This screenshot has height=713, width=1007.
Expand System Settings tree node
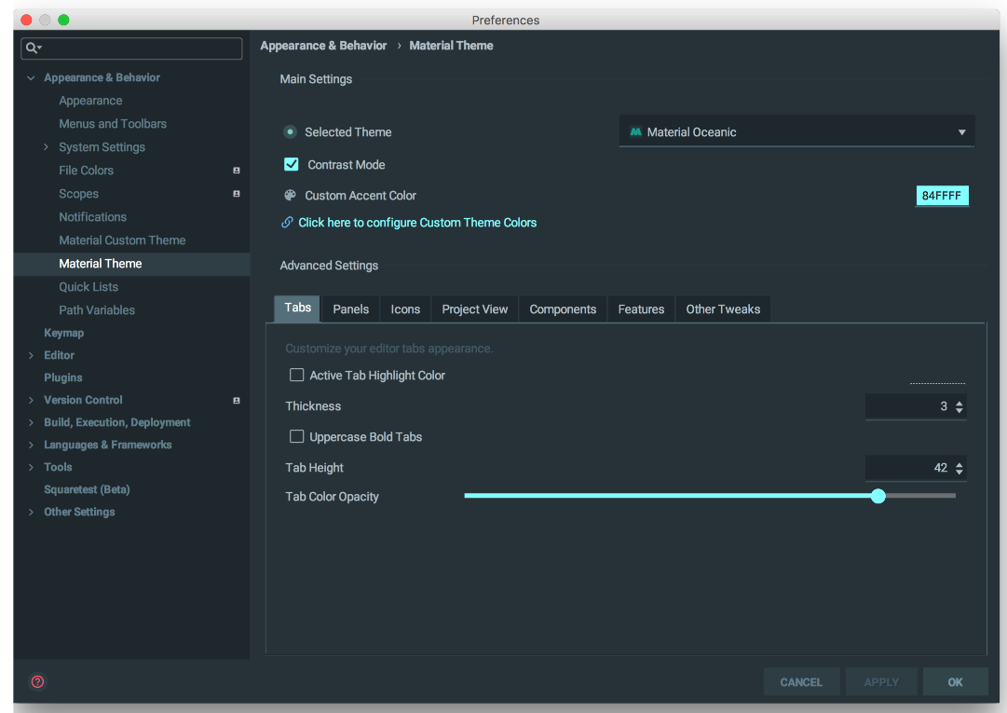46,147
